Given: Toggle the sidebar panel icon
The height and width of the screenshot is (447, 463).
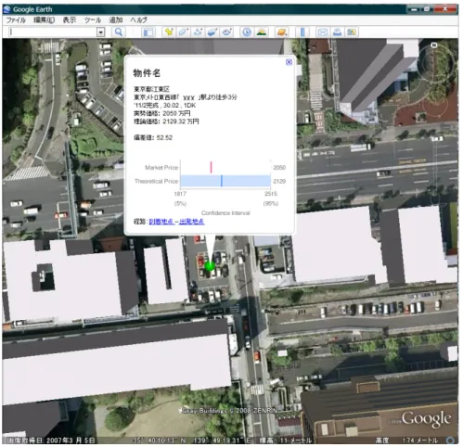Looking at the screenshot, I should (x=148, y=32).
